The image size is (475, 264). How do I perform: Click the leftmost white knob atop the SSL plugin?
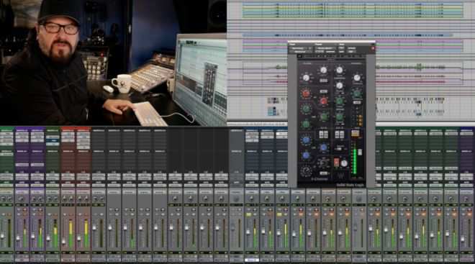(x=306, y=78)
